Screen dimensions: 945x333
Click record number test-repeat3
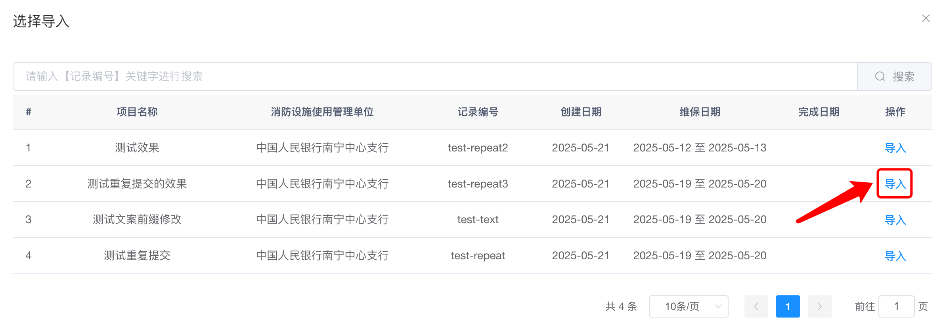[478, 184]
